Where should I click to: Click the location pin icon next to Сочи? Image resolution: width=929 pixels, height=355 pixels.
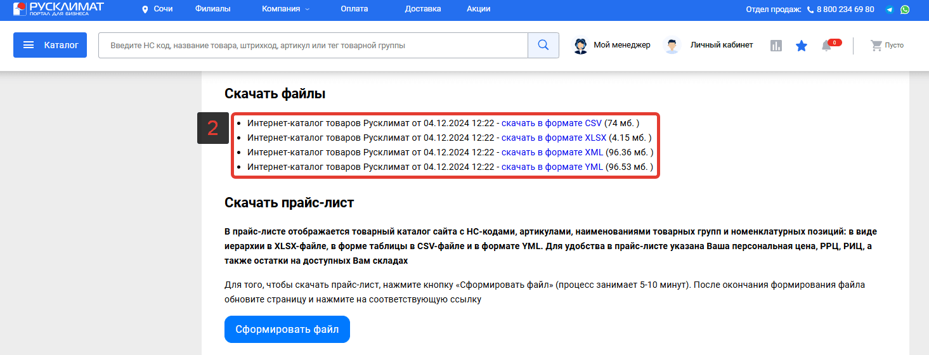[x=145, y=10]
